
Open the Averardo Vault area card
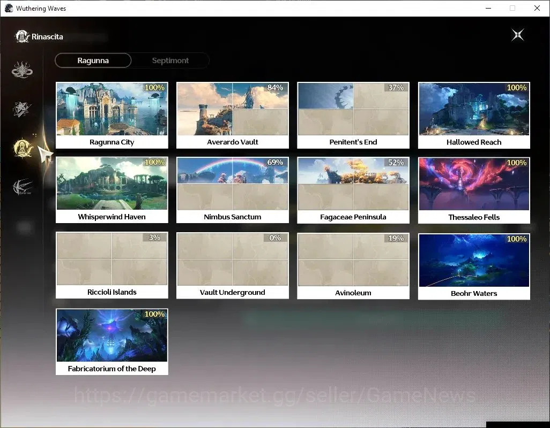[x=233, y=115]
